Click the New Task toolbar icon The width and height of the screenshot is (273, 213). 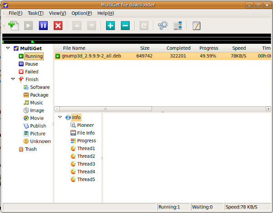14,26
